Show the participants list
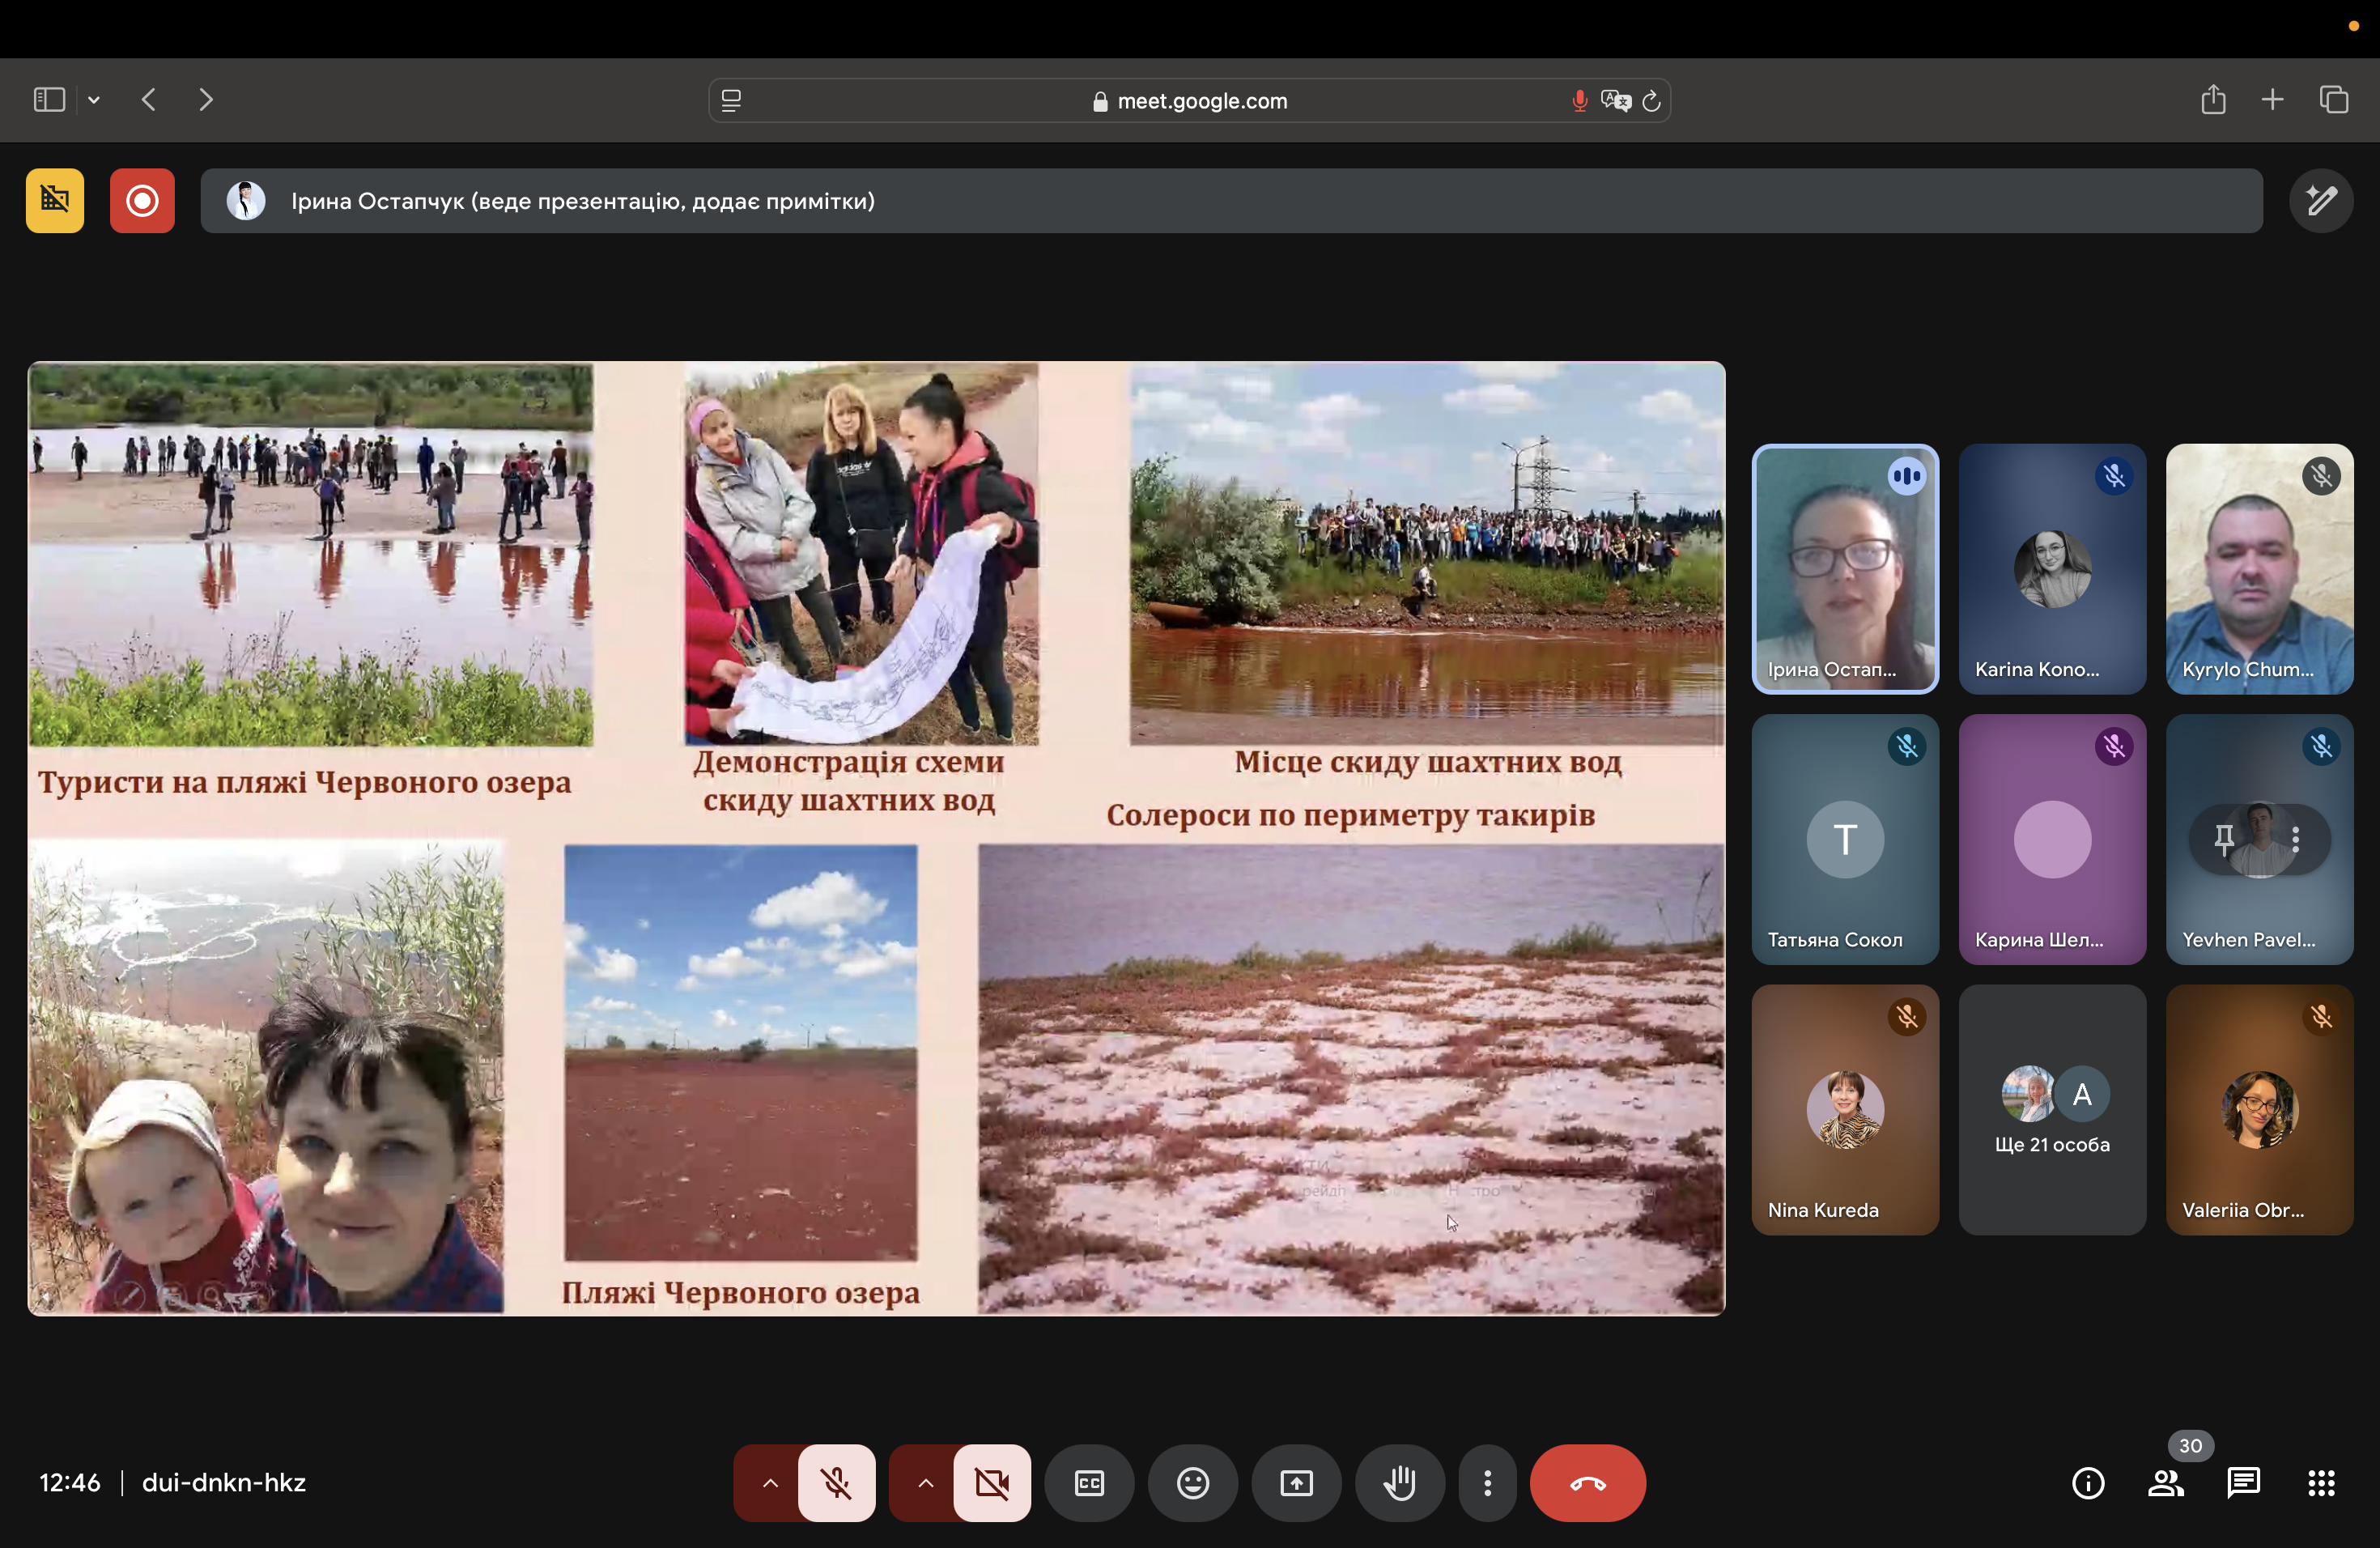The height and width of the screenshot is (1548, 2380). click(x=2165, y=1483)
